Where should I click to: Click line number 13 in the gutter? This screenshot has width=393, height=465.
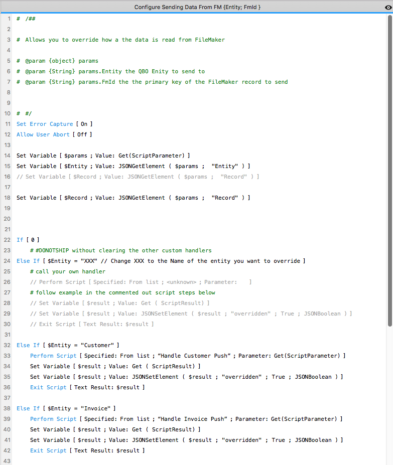(7, 145)
